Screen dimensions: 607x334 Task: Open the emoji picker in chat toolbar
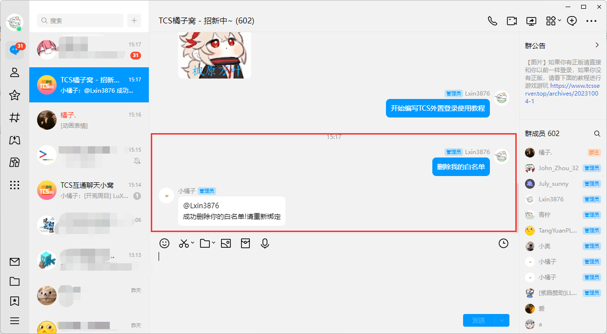tap(165, 243)
